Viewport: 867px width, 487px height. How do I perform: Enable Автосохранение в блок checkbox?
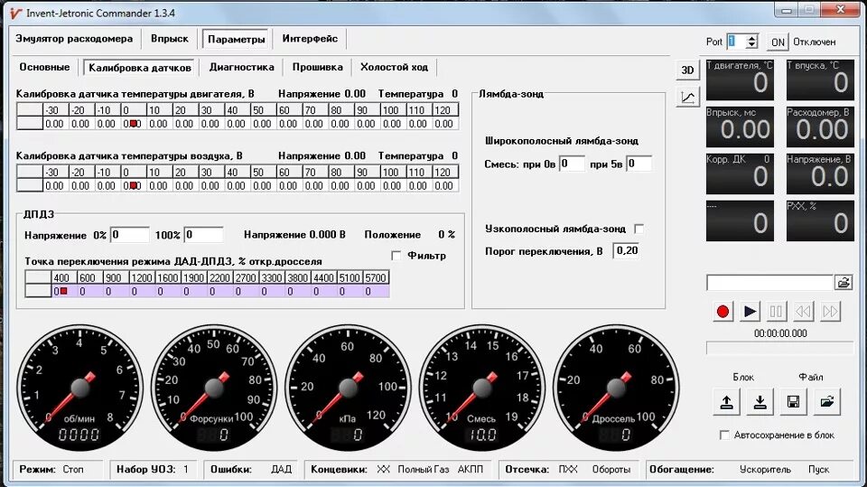723,435
